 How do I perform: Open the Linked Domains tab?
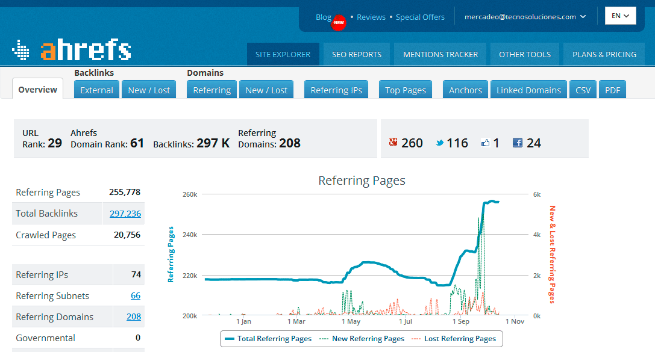pos(528,90)
